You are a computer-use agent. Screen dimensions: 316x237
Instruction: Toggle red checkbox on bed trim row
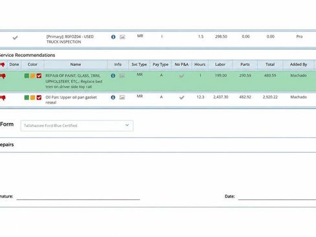39,76
